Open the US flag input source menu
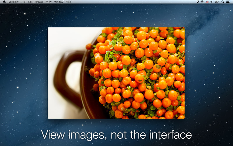The image size is (233, 146). click(x=207, y=2)
